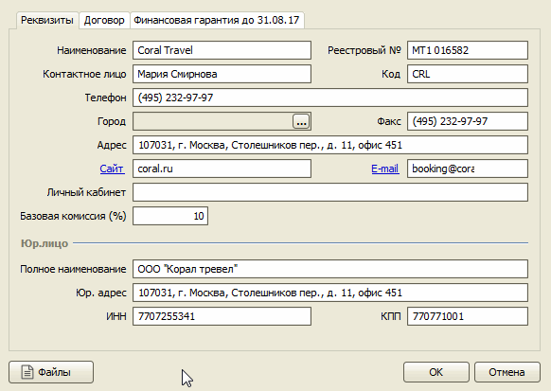Screen dimensions: 551x391
Task: Open the Сайт hyperlink
Action: coord(112,169)
